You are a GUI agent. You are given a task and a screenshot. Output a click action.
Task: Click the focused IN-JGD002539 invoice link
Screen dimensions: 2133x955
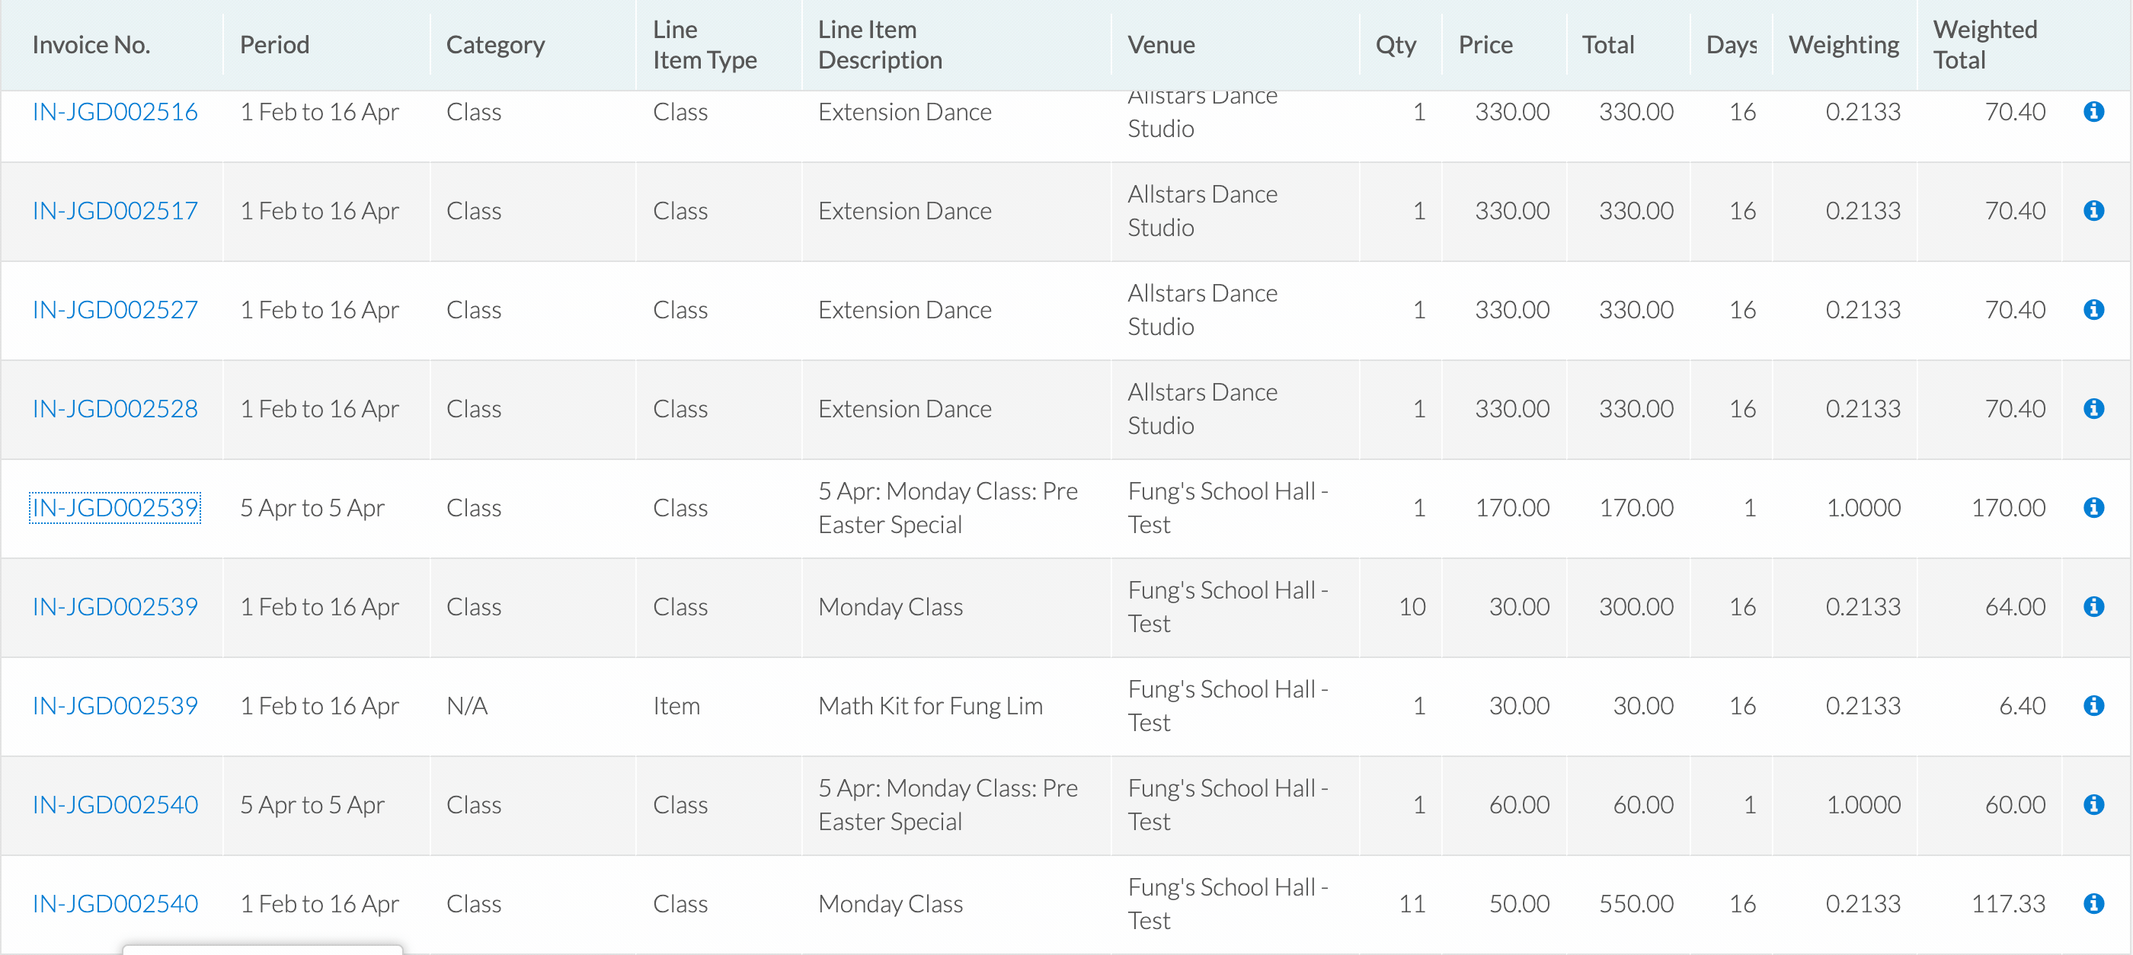coord(115,508)
